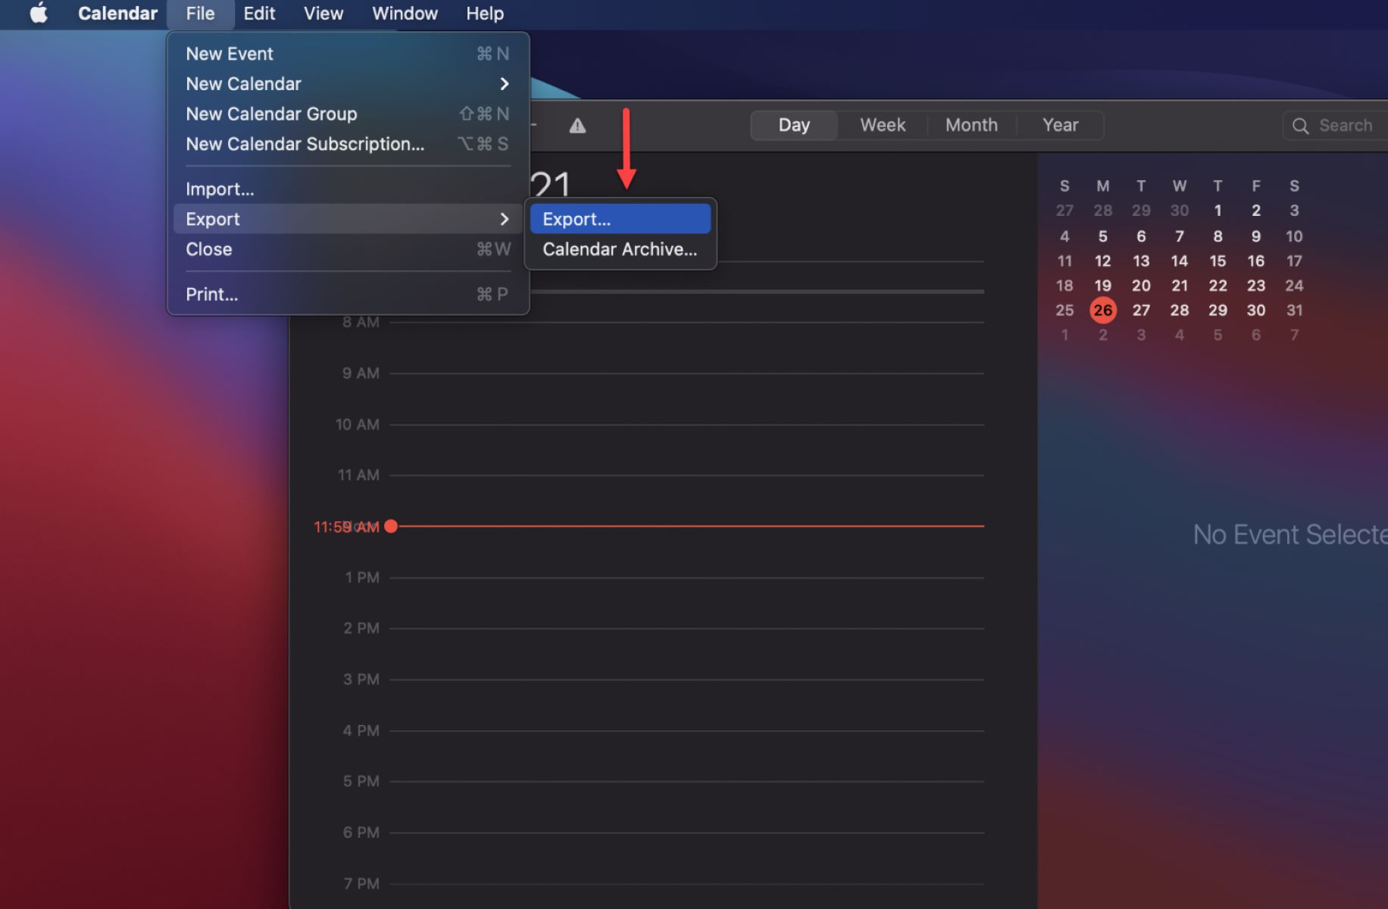Screen dimensions: 1388x909
Task: Open the Apple menu
Action: click(x=39, y=14)
